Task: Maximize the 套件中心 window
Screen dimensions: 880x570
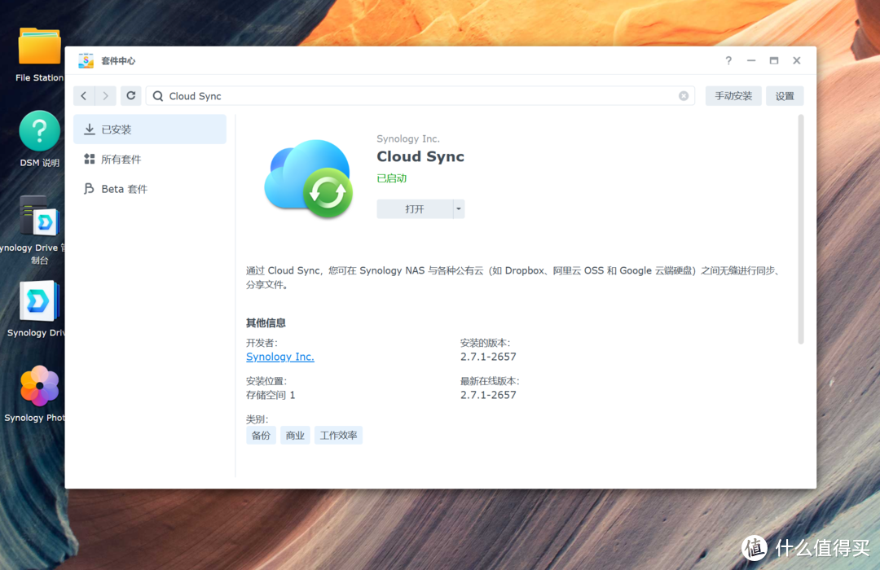Action: (x=774, y=60)
